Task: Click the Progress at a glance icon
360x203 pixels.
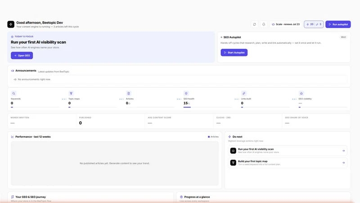Action: (181, 197)
